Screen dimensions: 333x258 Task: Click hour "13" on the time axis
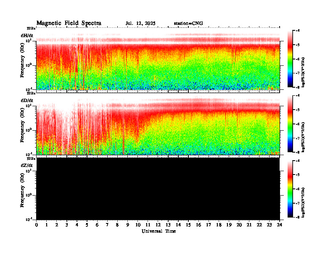tap(168, 225)
